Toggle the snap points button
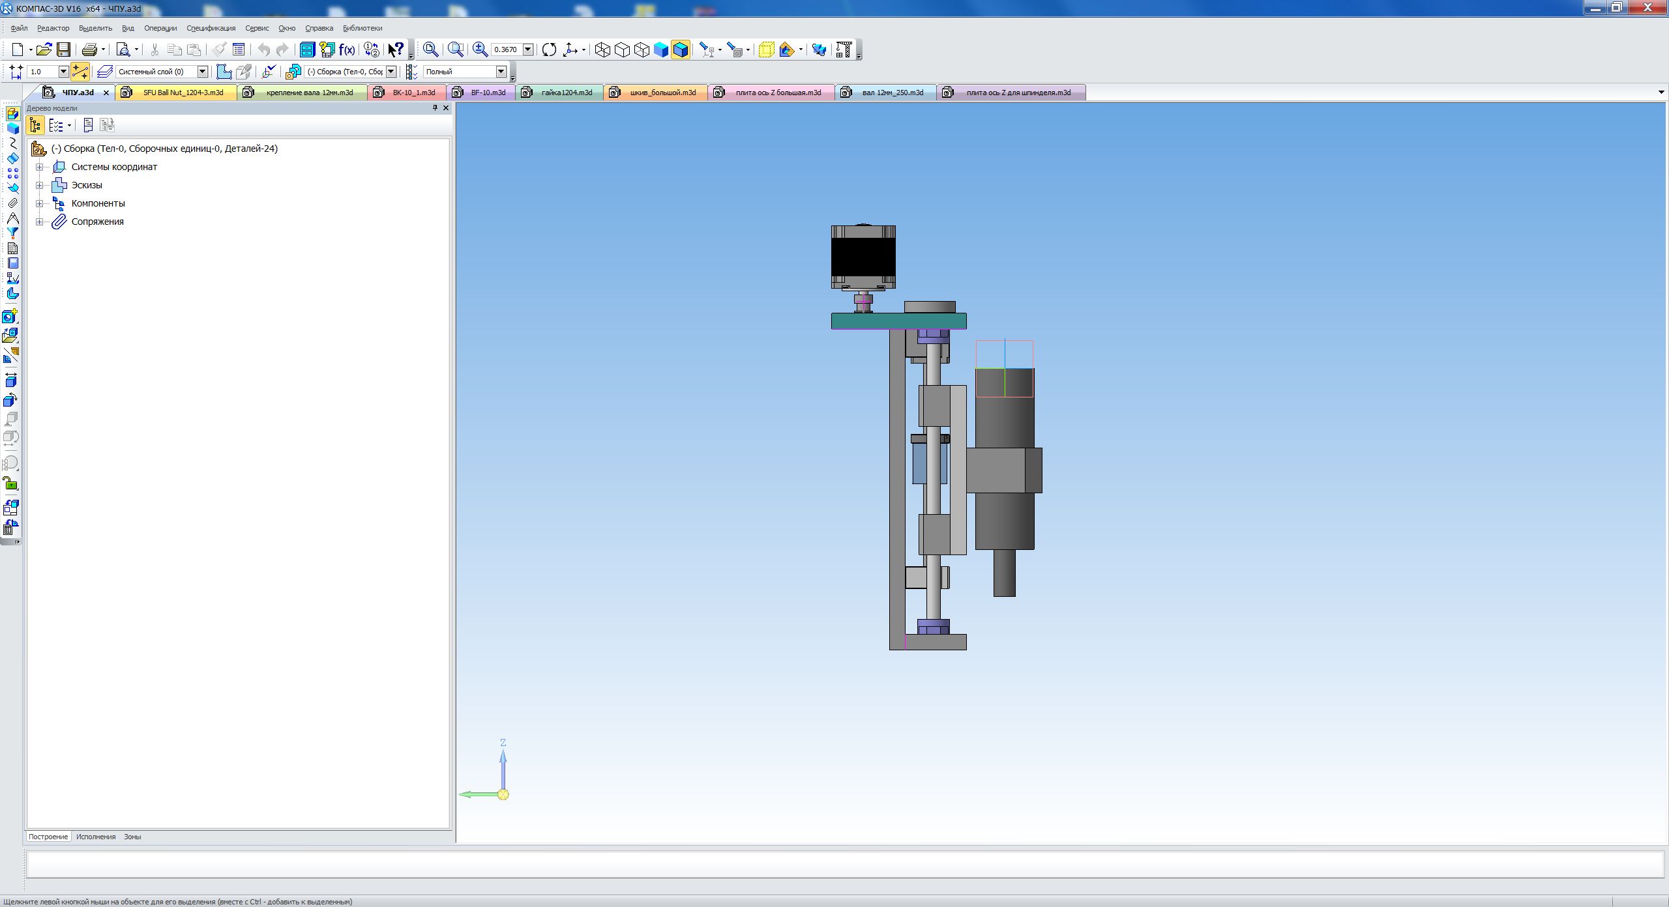The width and height of the screenshot is (1669, 907). coord(80,72)
